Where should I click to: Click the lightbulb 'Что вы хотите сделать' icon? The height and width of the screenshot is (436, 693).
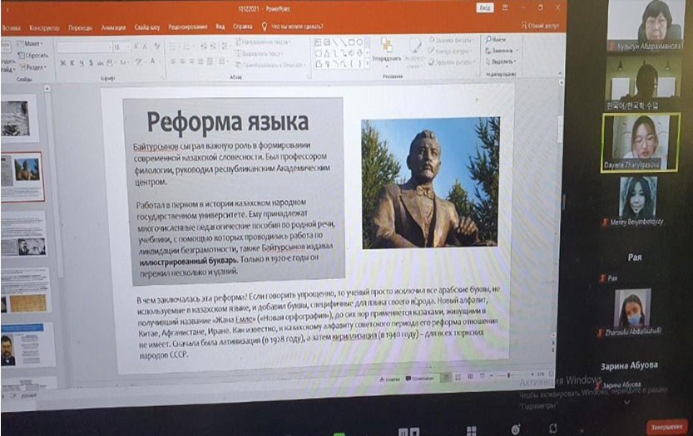pos(265,27)
